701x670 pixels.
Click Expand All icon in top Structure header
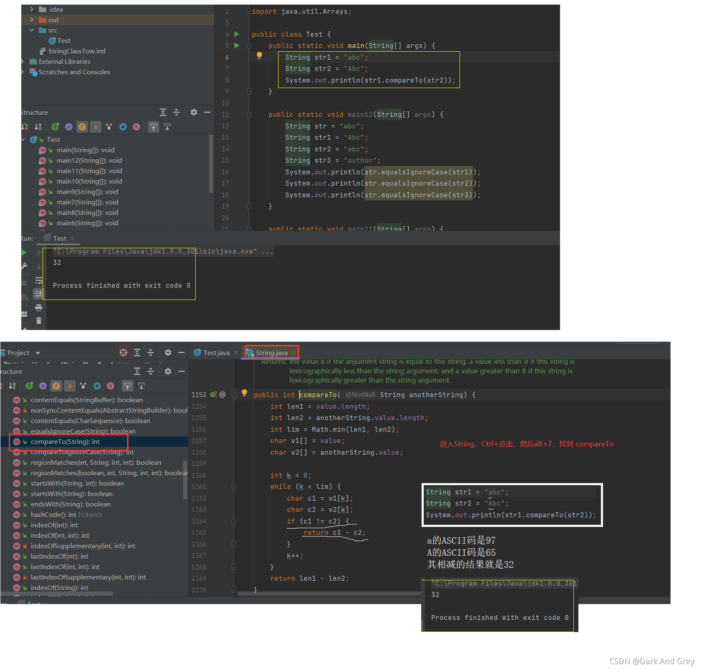pyautogui.click(x=163, y=112)
